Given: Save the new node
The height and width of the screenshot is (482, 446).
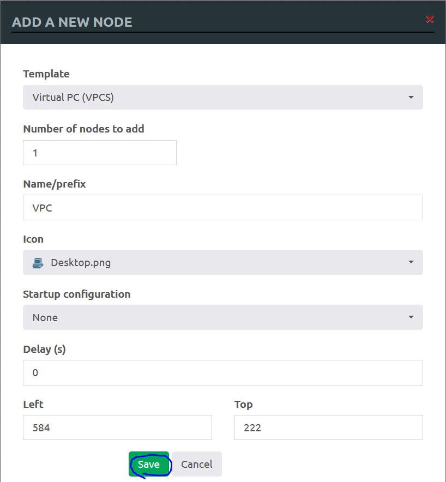Looking at the screenshot, I should [x=149, y=464].
